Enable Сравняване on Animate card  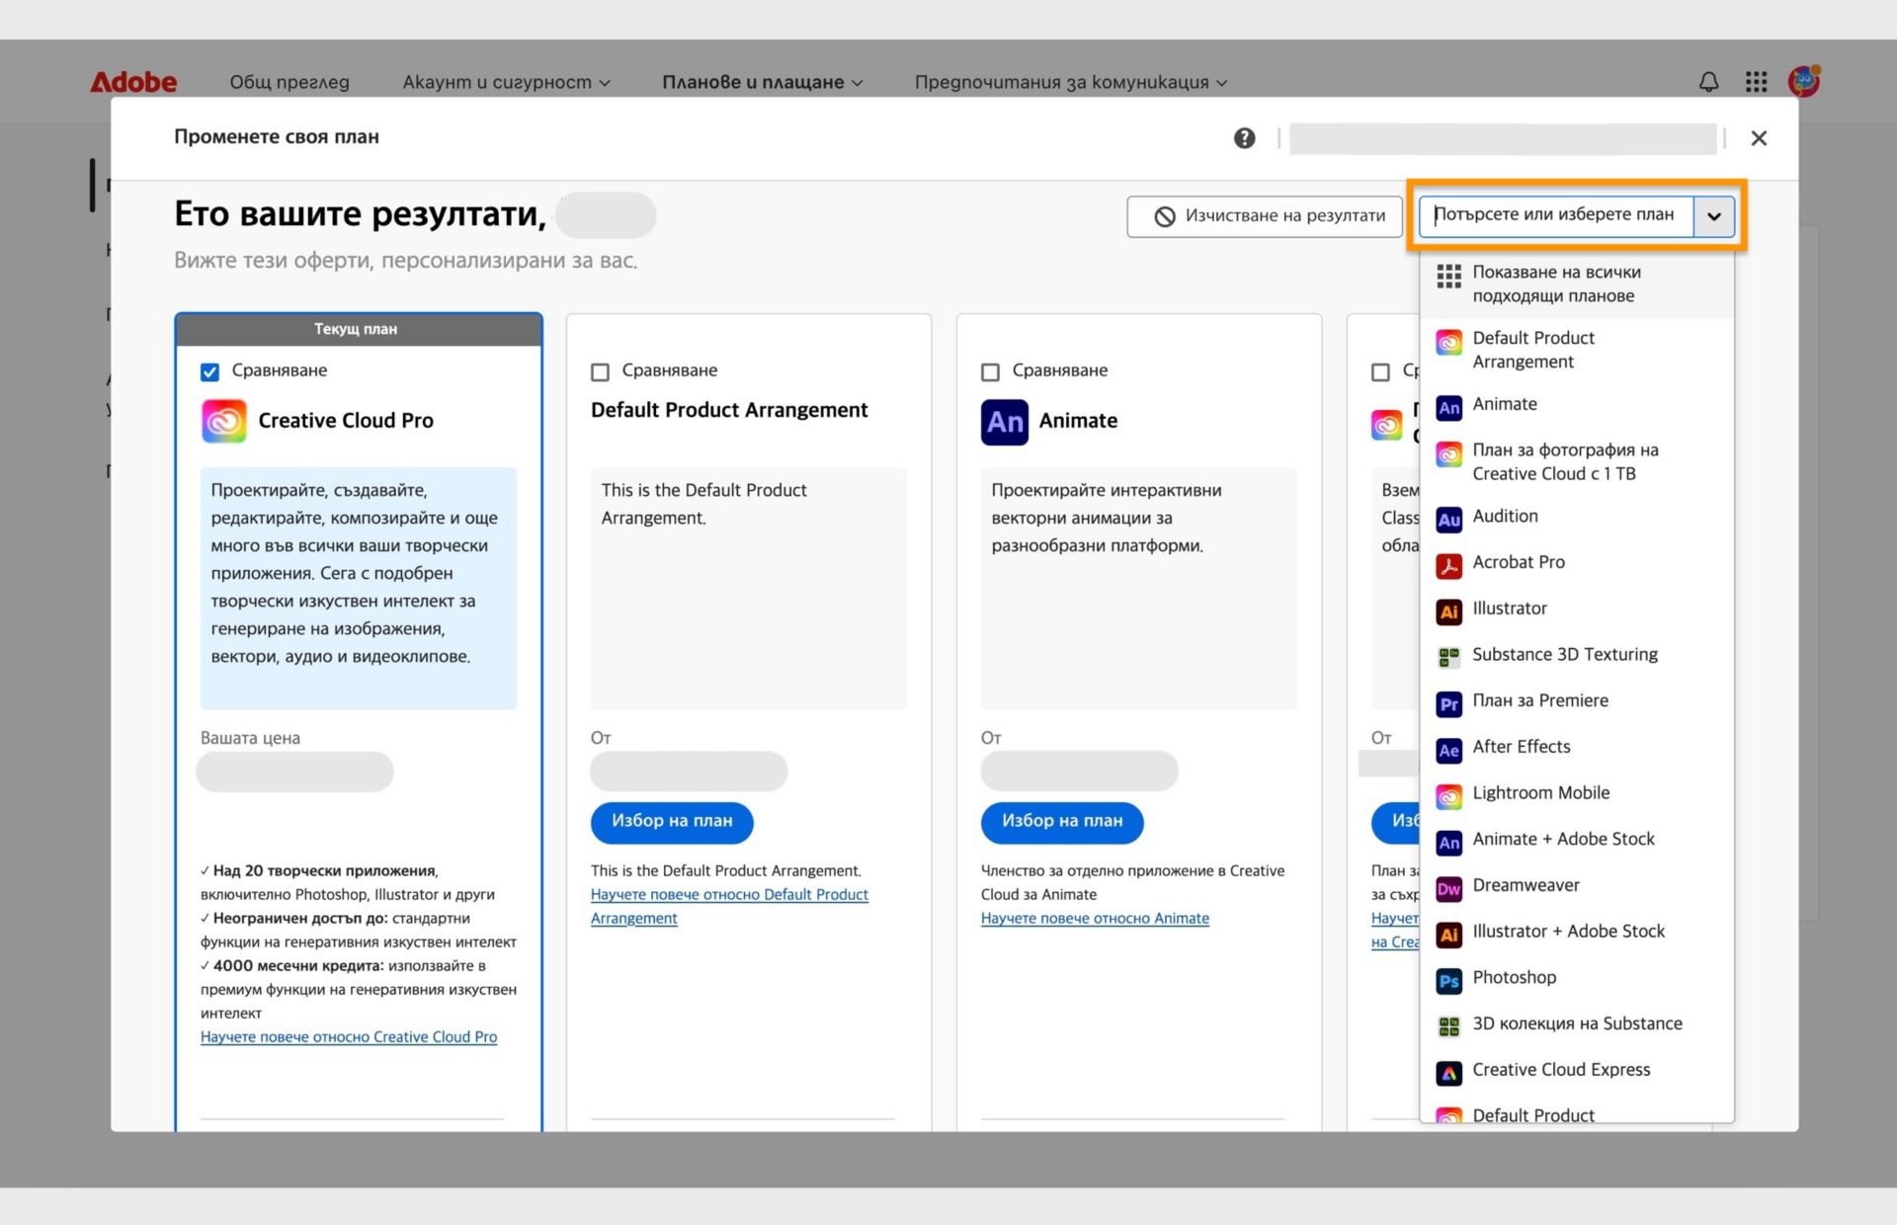tap(989, 371)
